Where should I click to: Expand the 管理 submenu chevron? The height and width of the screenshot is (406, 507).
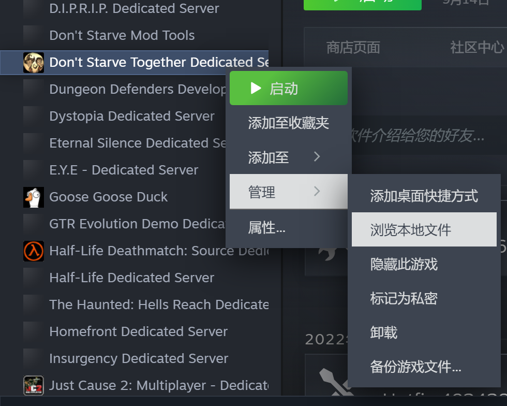click(x=317, y=191)
